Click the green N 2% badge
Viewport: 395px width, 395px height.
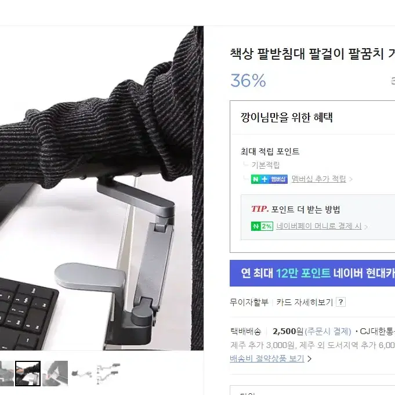pos(262,226)
